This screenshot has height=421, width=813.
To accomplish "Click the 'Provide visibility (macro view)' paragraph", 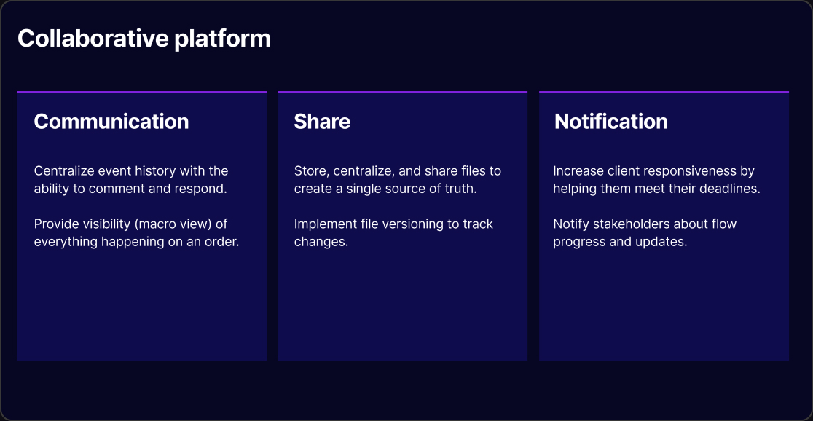I will [137, 233].
